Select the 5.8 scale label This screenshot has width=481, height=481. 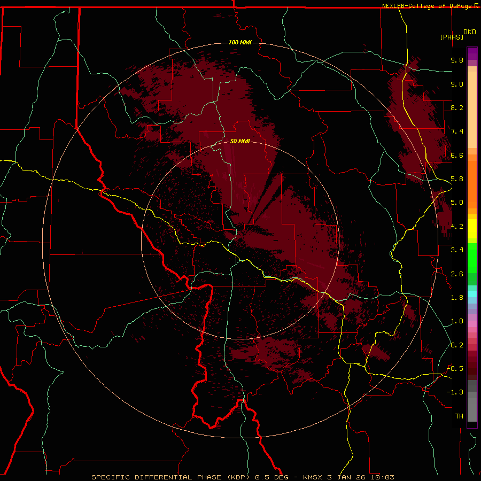[x=457, y=179]
